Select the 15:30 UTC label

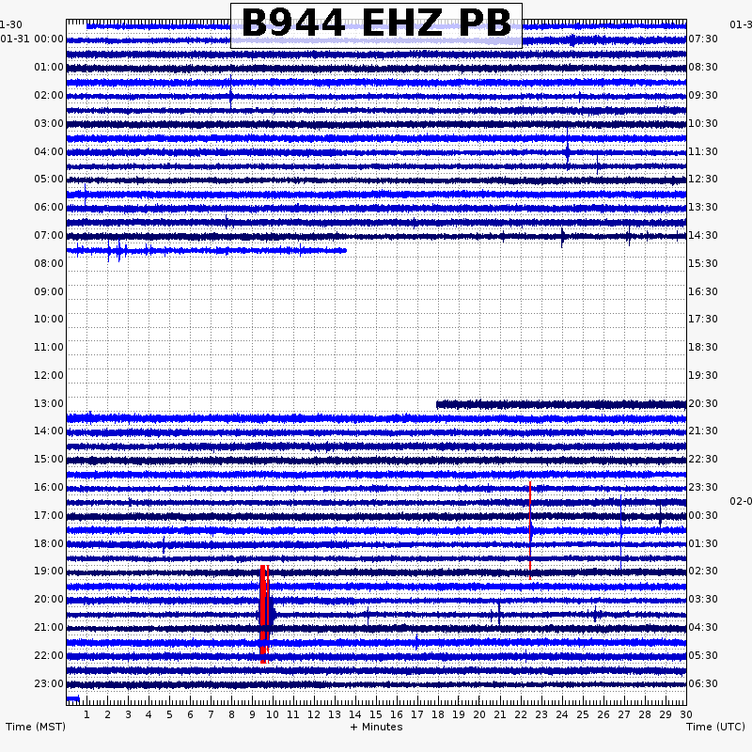[x=703, y=263]
